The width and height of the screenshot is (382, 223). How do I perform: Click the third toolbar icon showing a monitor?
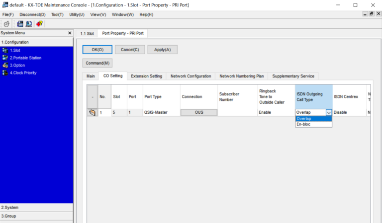pyautogui.click(x=28, y=24)
